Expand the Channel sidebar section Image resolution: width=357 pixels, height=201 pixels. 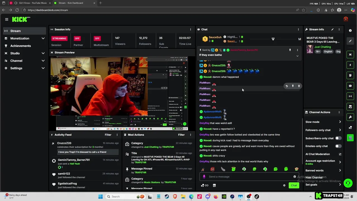[43, 61]
